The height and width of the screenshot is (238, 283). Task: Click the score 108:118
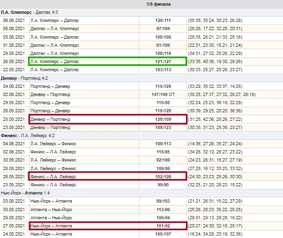point(163,53)
